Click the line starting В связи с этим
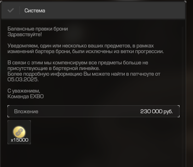The height and width of the screenshot is (167, 193). (78, 63)
